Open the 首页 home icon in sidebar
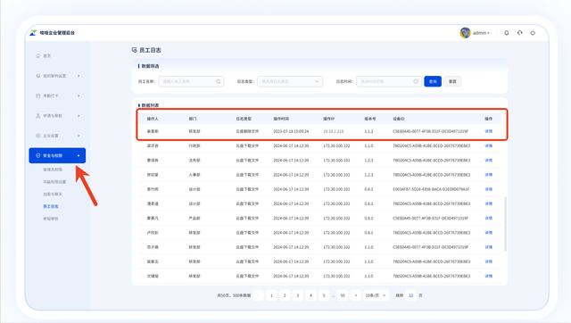Viewport: 571px width, 323px height. pyautogui.click(x=37, y=55)
